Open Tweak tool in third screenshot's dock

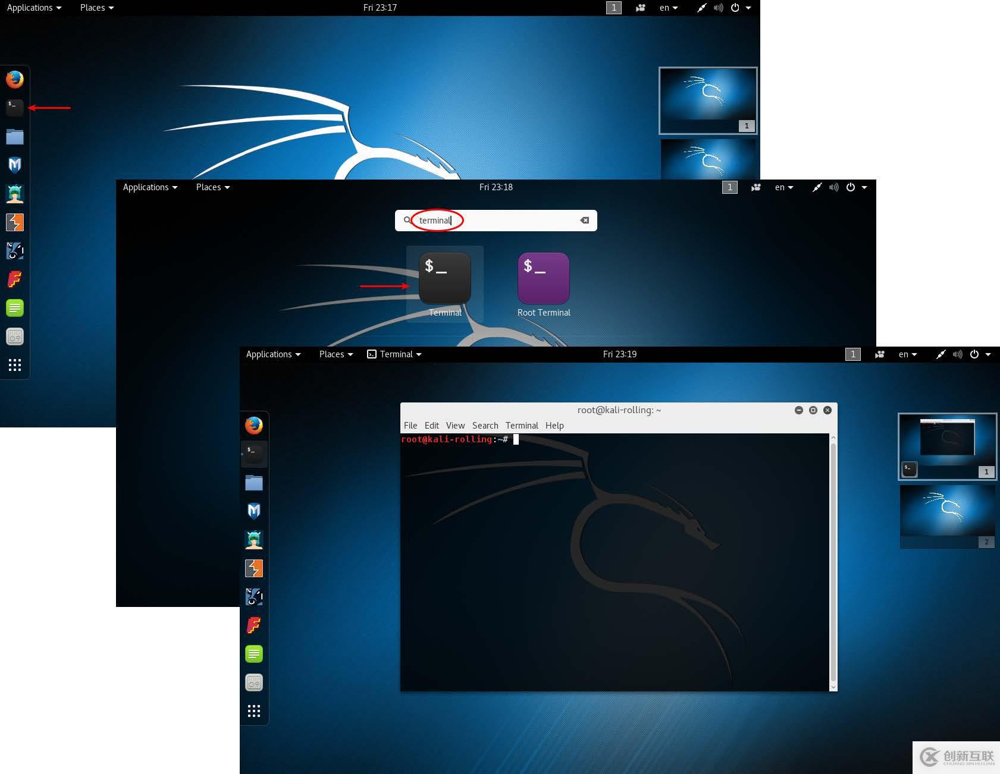tap(254, 682)
